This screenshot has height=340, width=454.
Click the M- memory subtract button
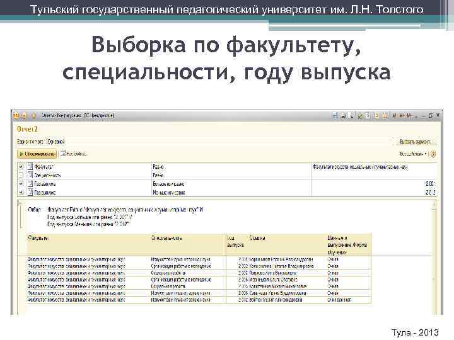coord(409,116)
